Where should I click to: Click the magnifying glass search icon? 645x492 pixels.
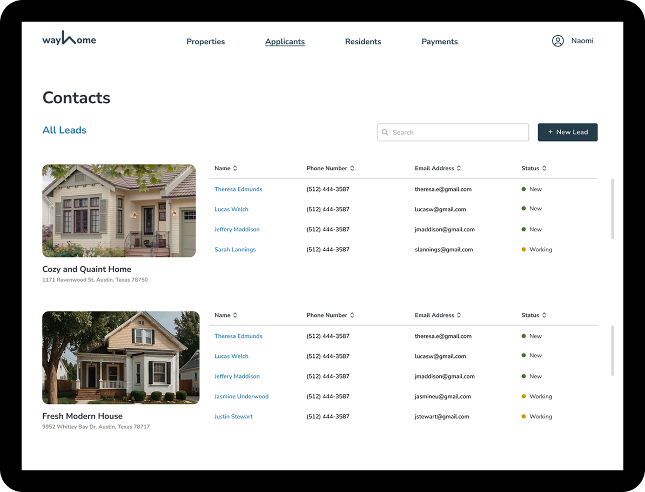click(x=385, y=132)
